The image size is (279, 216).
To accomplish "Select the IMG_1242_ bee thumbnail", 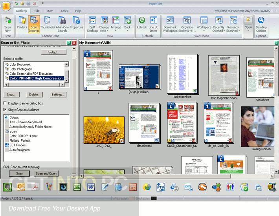I will point(104,130).
